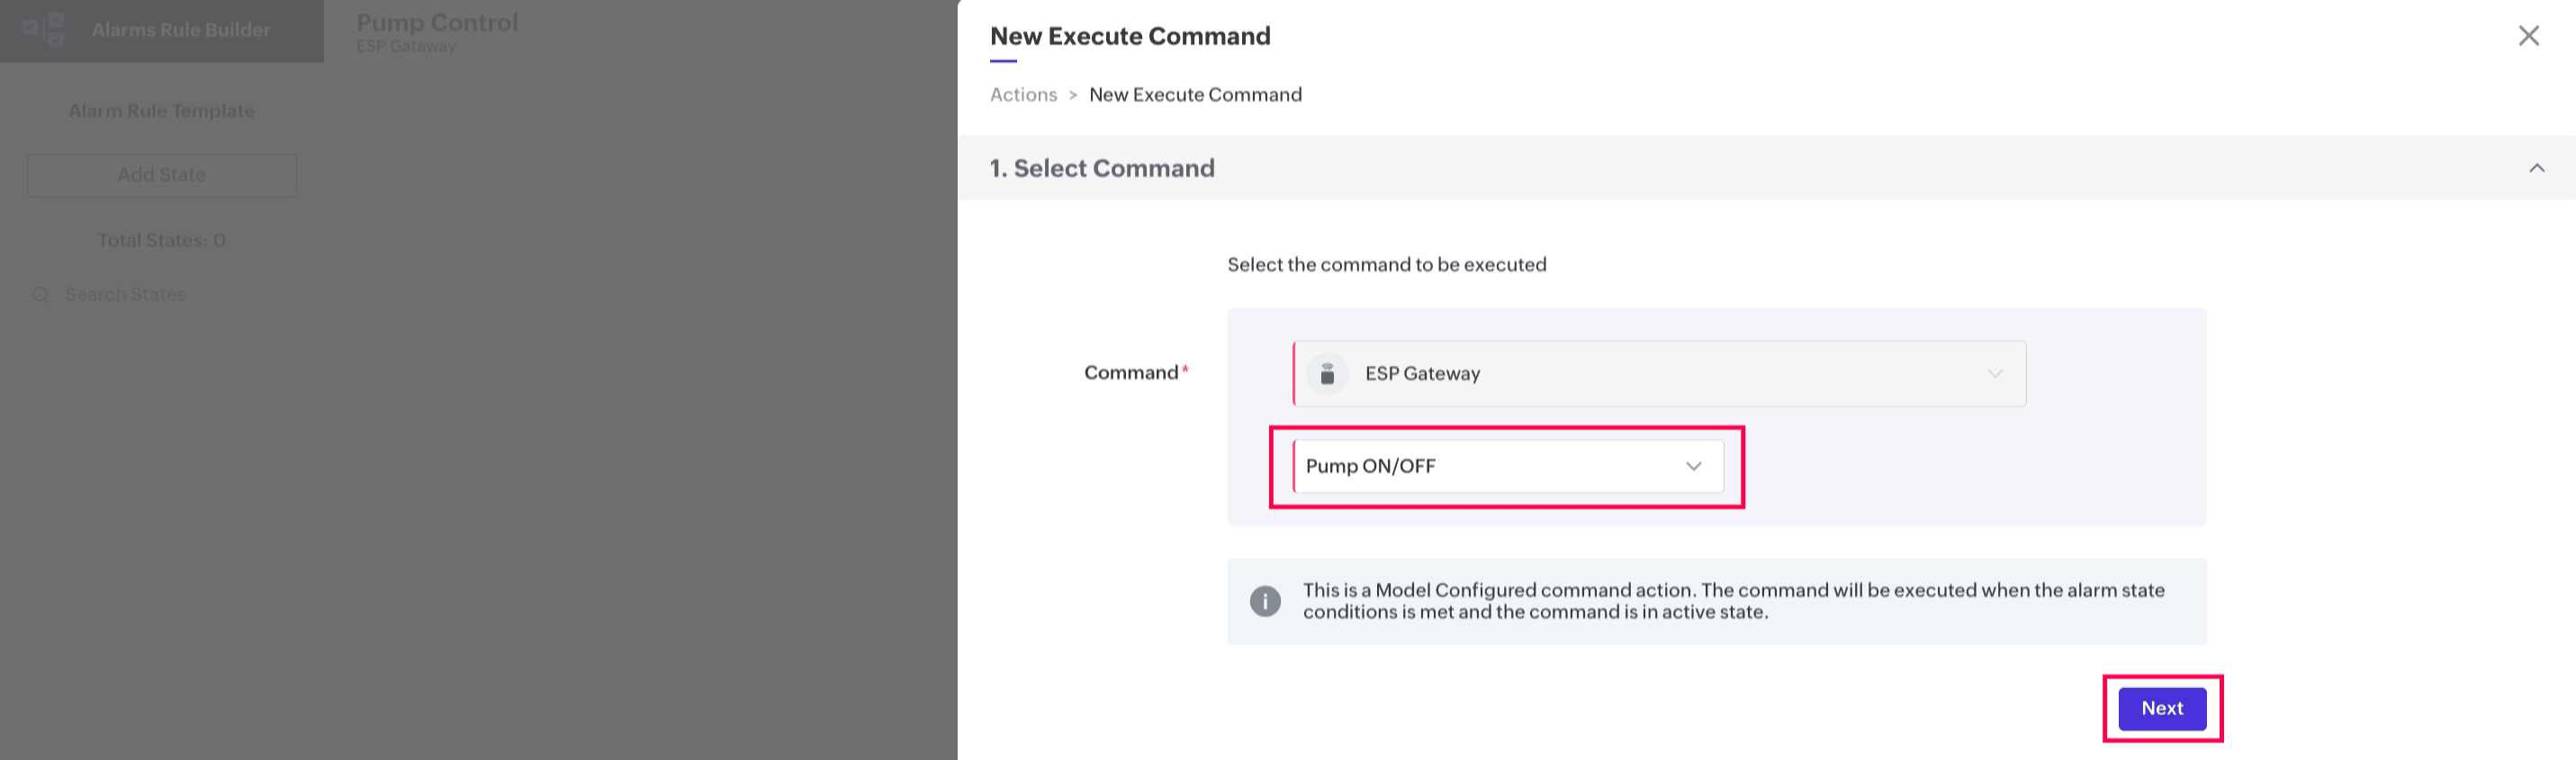Image resolution: width=2576 pixels, height=760 pixels.
Task: Click the Total States counter
Action: (162, 241)
